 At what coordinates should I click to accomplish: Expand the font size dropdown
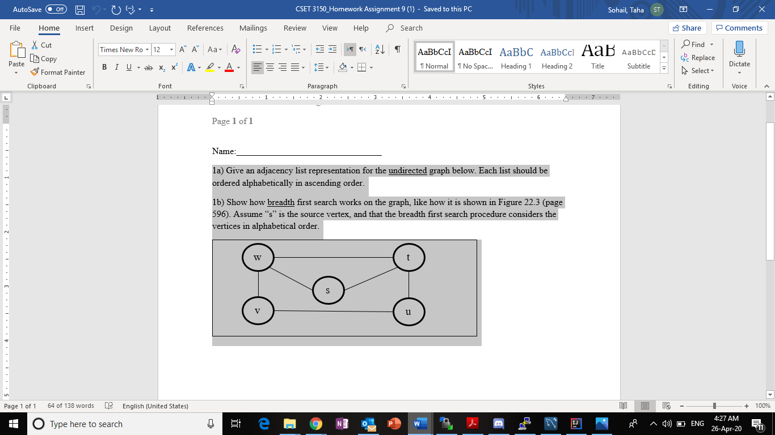point(172,49)
